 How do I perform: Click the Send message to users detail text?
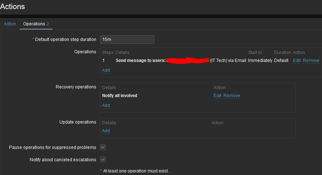click(x=141, y=61)
